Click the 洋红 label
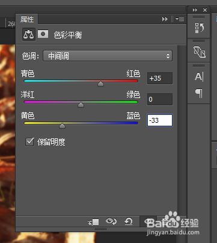This screenshot has height=243, width=217. (x=28, y=94)
